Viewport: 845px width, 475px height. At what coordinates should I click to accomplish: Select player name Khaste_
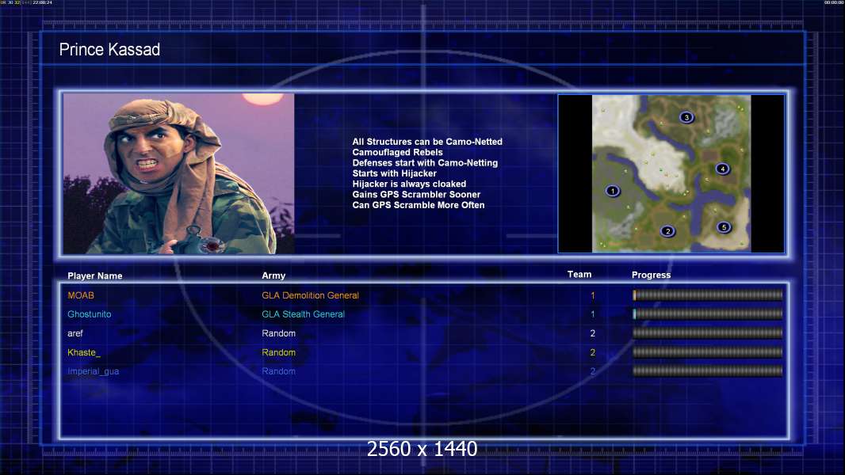pos(84,352)
